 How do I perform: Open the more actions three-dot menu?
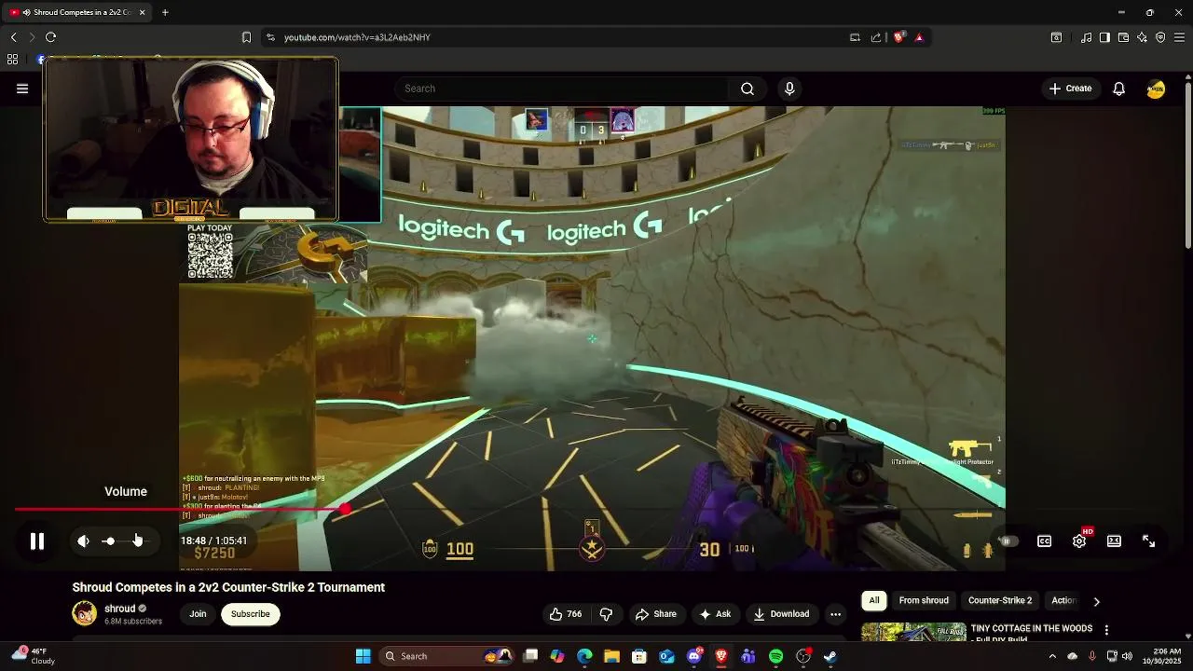[835, 614]
